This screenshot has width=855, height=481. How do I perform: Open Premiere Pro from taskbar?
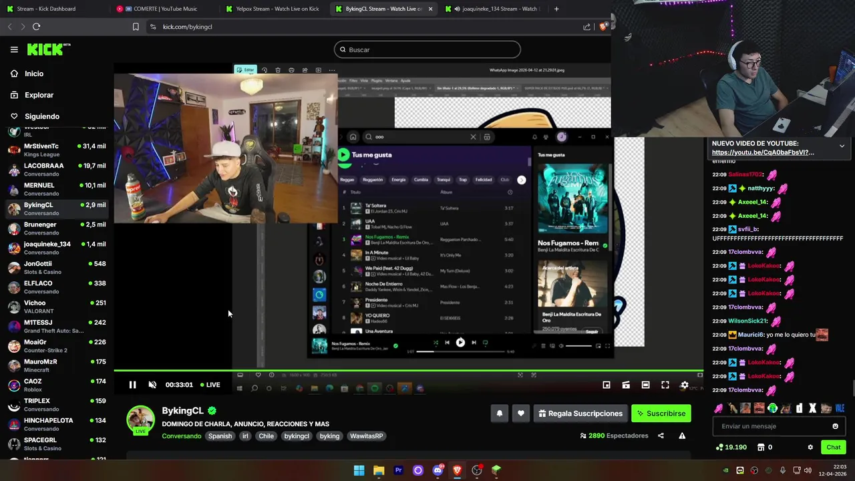point(398,470)
